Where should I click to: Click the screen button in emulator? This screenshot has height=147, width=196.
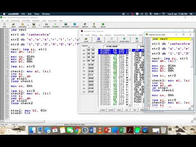(x=102, y=110)
